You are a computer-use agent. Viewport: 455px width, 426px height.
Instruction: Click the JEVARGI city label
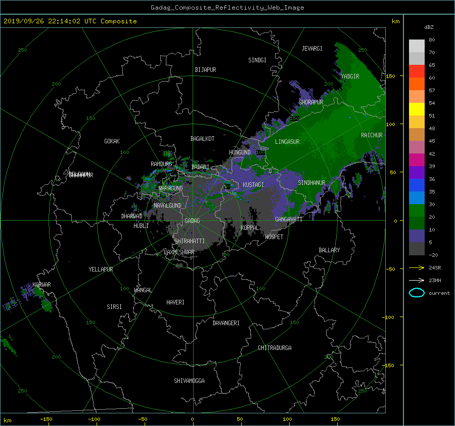point(312,49)
